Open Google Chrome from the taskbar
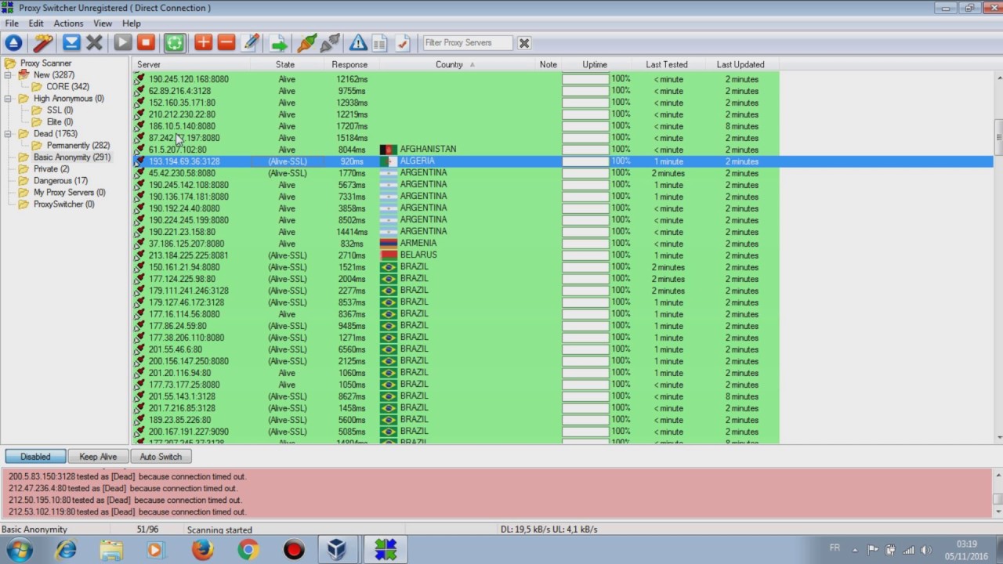The image size is (1003, 564). pyautogui.click(x=248, y=550)
